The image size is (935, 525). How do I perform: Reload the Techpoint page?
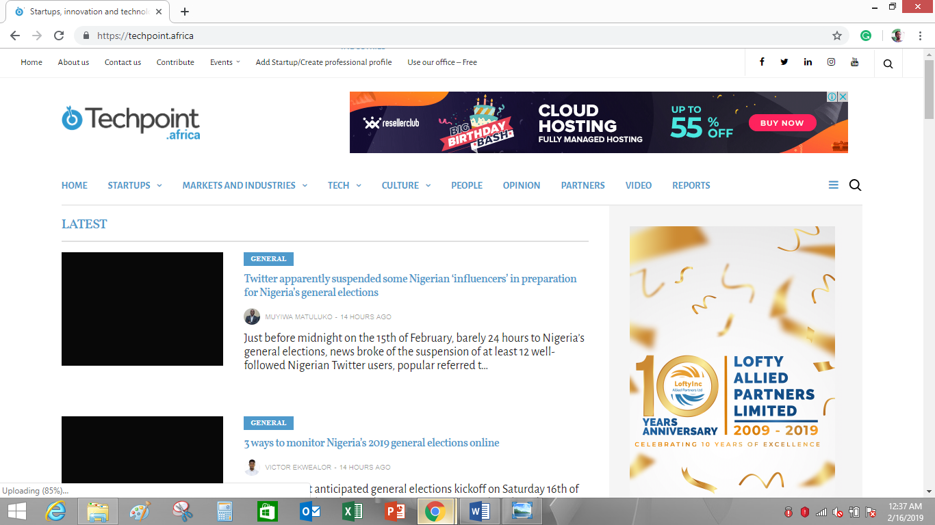point(59,36)
